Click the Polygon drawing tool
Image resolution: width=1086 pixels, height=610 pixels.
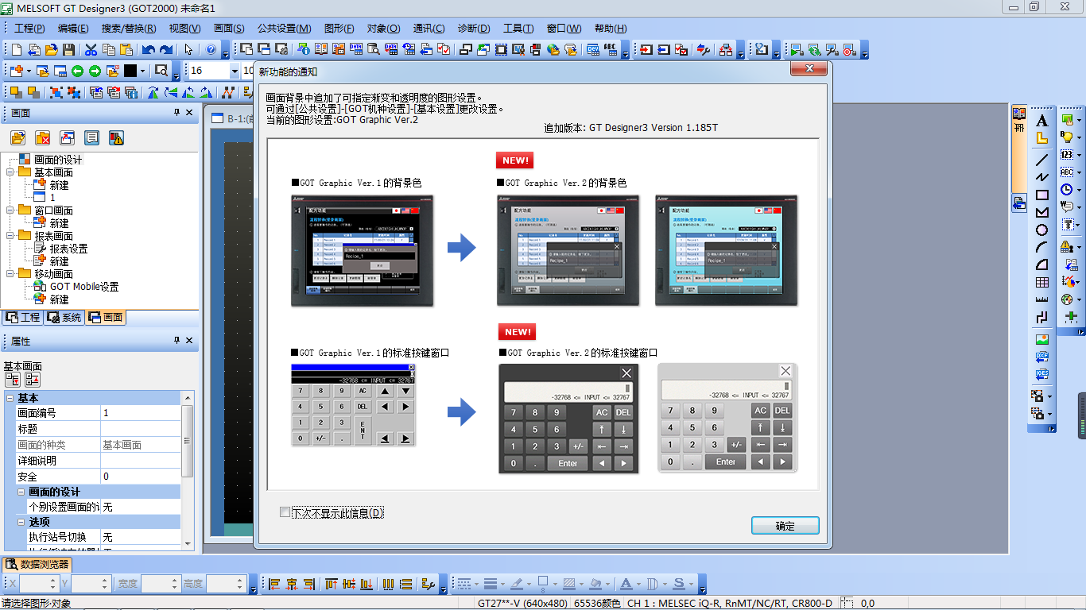pyautogui.click(x=1042, y=212)
